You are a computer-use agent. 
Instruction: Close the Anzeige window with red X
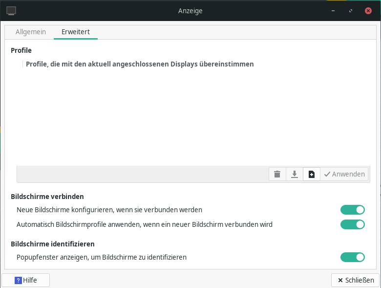[368, 11]
